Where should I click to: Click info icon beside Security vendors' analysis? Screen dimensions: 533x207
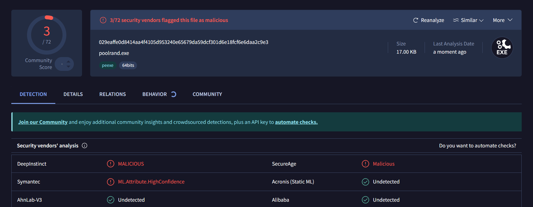(x=85, y=146)
